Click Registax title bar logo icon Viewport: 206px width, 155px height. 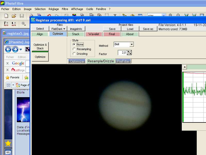pyautogui.click(x=33, y=20)
